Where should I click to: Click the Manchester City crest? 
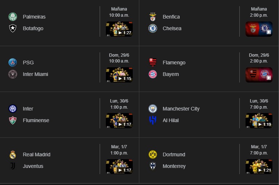153,109
